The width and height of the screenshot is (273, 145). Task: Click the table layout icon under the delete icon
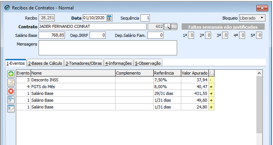pyautogui.click(x=11, y=100)
